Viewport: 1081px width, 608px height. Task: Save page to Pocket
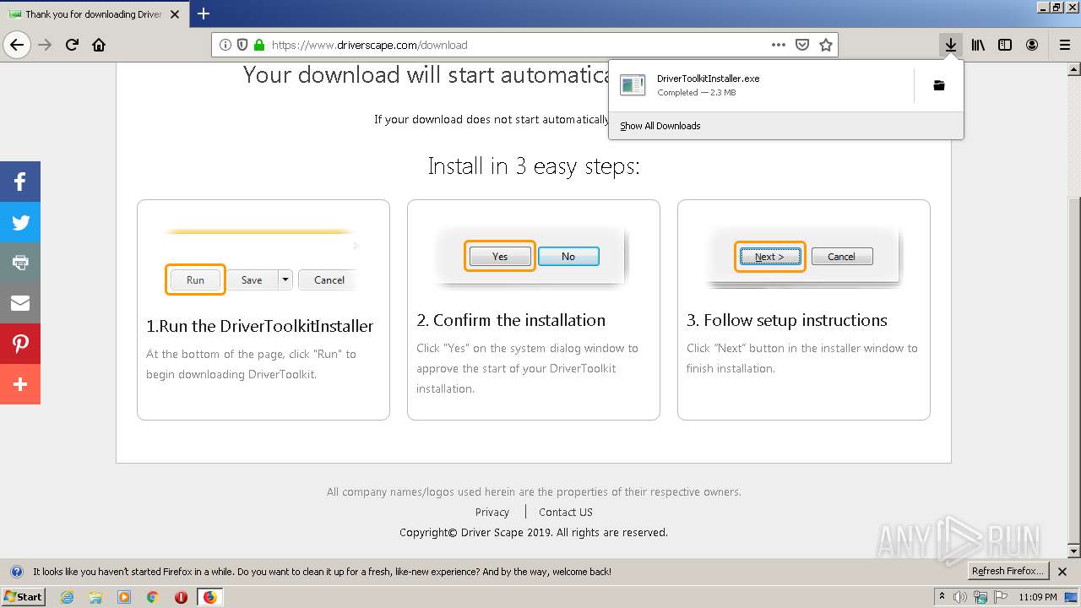[x=802, y=45]
